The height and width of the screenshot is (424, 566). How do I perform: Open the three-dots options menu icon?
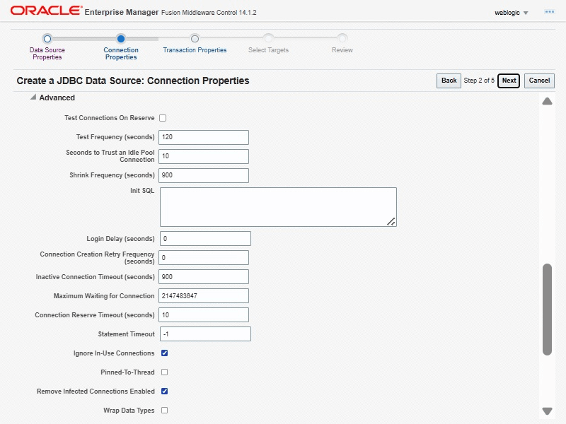point(549,12)
